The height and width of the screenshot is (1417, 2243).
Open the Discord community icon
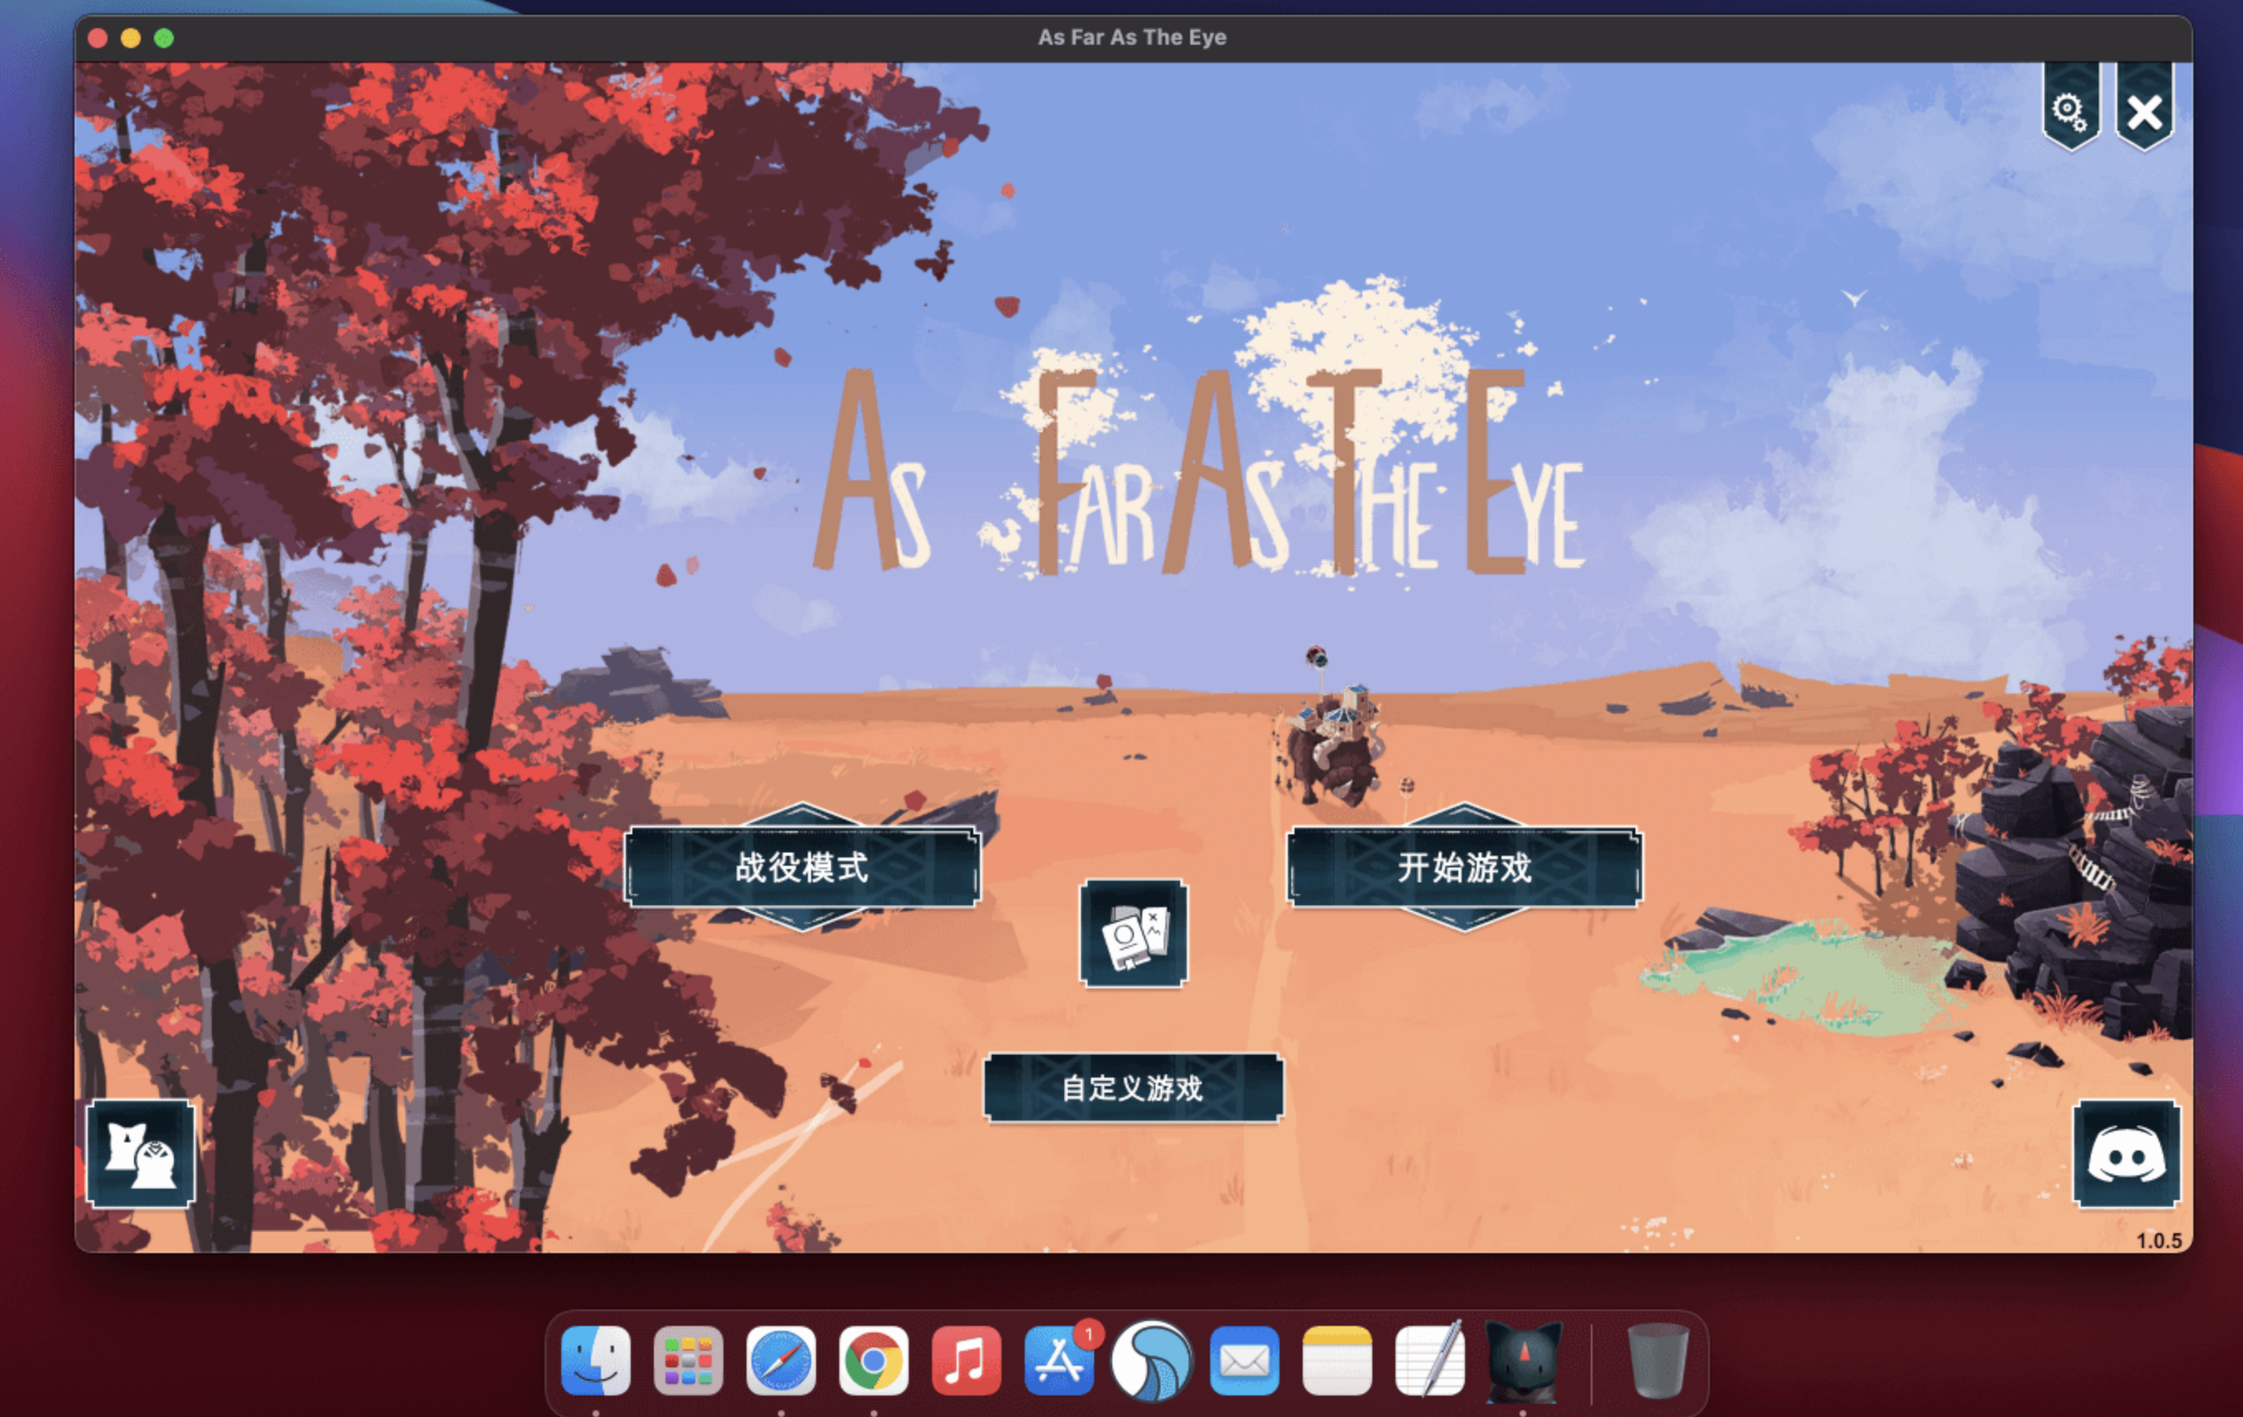click(2126, 1153)
